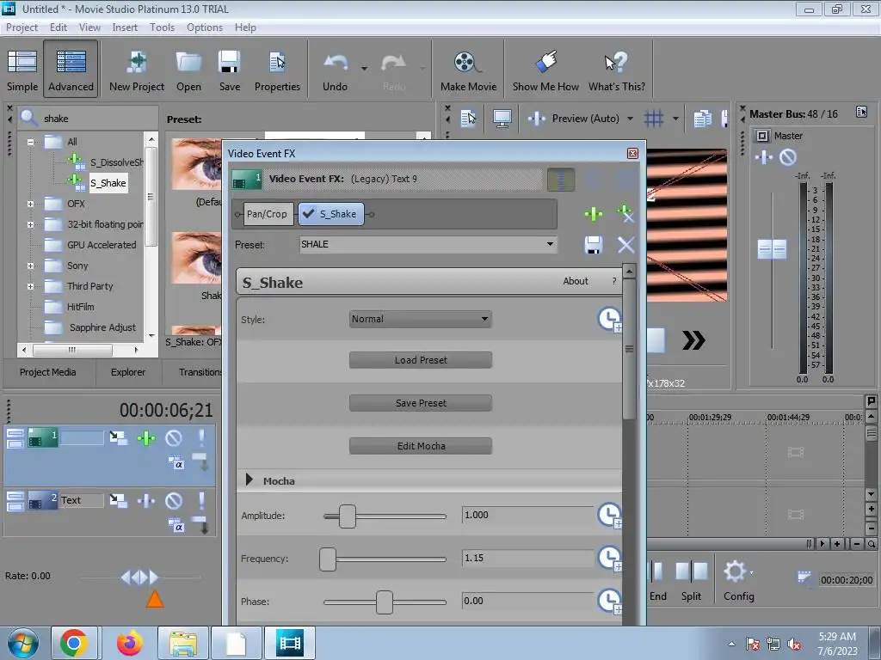Viewport: 881px width, 660px height.
Task: Open the Tools menu
Action: click(162, 27)
